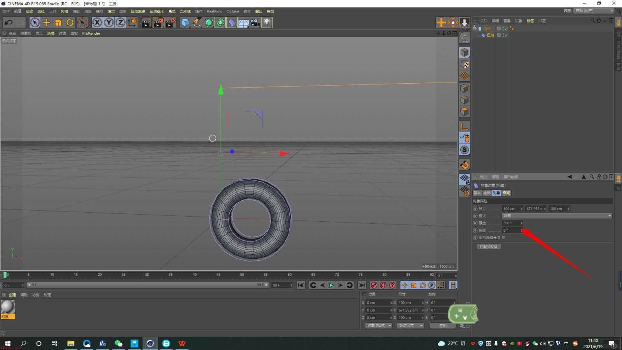Image resolution: width=622 pixels, height=350 pixels.
Task: Switch to 基本 attribute tab
Action: [477, 193]
